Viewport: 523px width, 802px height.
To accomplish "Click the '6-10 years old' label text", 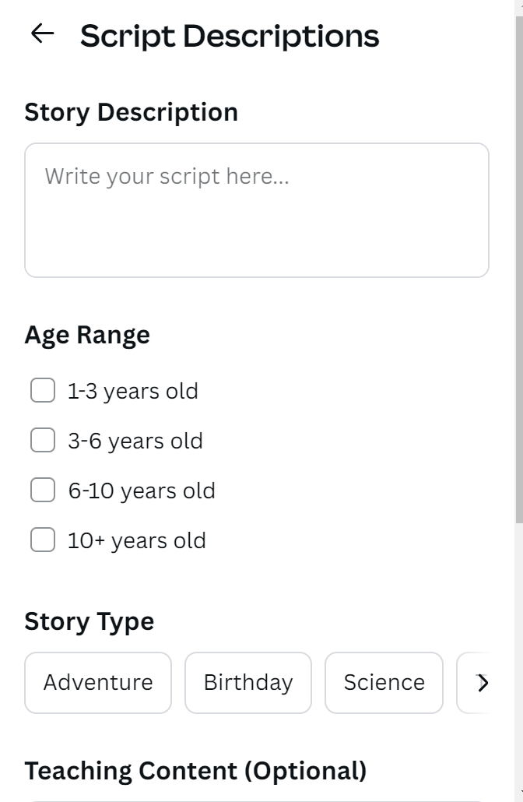I will tap(142, 491).
